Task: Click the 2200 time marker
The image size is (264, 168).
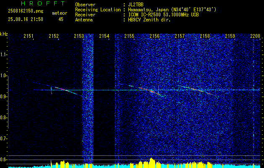Action: coord(255,36)
